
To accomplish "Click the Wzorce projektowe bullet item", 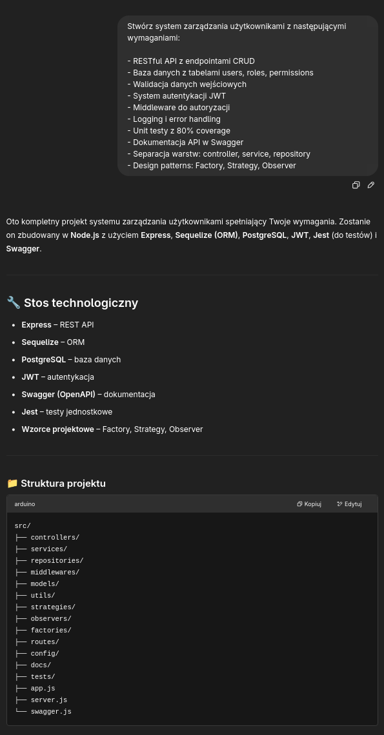I will click(112, 429).
